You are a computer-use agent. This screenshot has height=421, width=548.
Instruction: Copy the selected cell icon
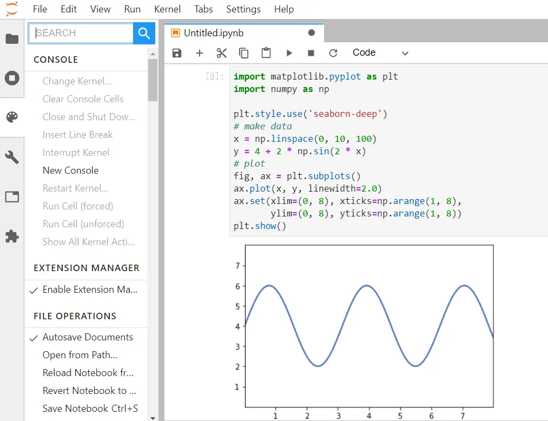coord(243,53)
